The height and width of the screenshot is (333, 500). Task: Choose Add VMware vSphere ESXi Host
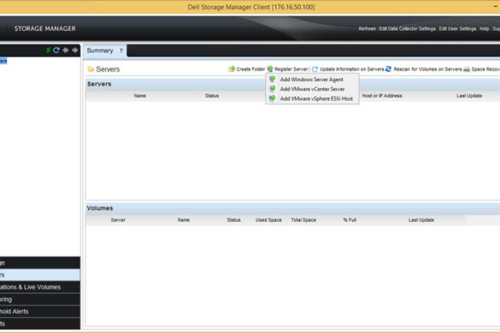pos(312,98)
